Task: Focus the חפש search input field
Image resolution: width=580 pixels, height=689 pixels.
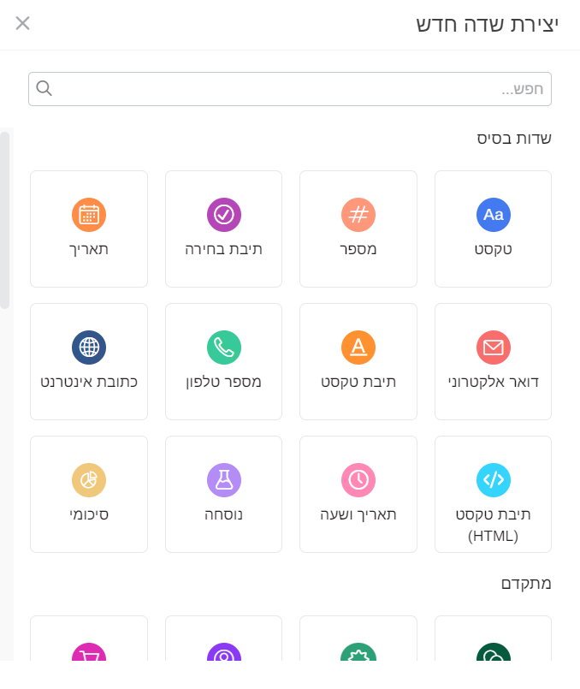Action: pos(299,89)
